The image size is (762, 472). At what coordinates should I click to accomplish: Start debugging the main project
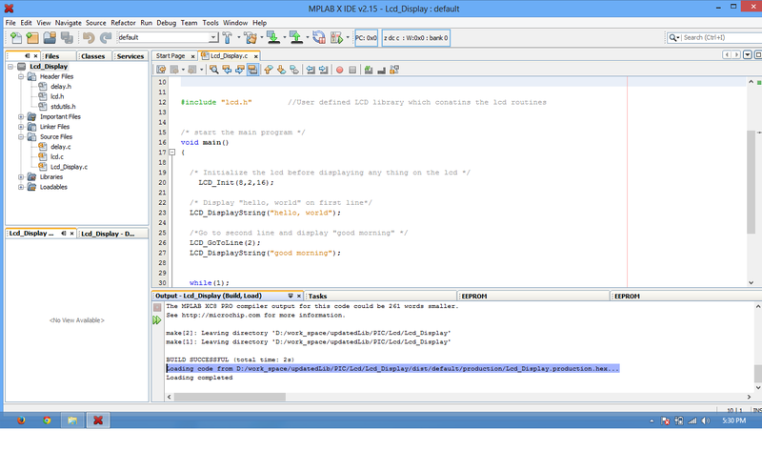point(337,38)
